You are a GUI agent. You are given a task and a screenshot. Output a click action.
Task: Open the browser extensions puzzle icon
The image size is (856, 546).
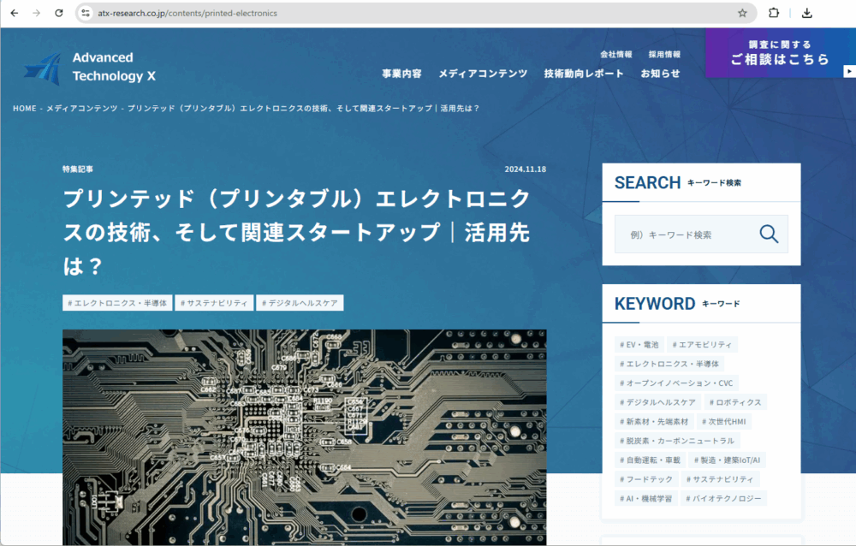[774, 13]
